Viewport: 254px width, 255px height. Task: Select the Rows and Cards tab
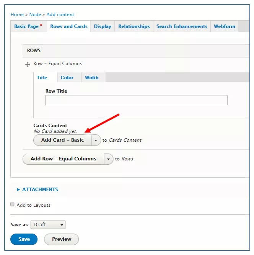69,26
